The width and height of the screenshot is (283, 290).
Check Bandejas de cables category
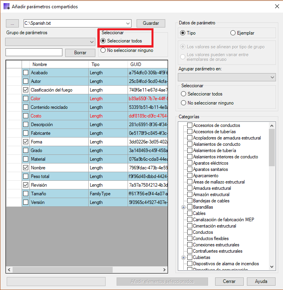point(190,201)
